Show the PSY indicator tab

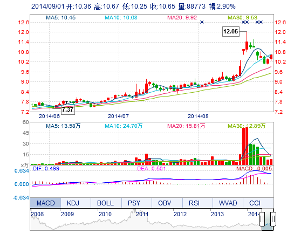pos(136,203)
